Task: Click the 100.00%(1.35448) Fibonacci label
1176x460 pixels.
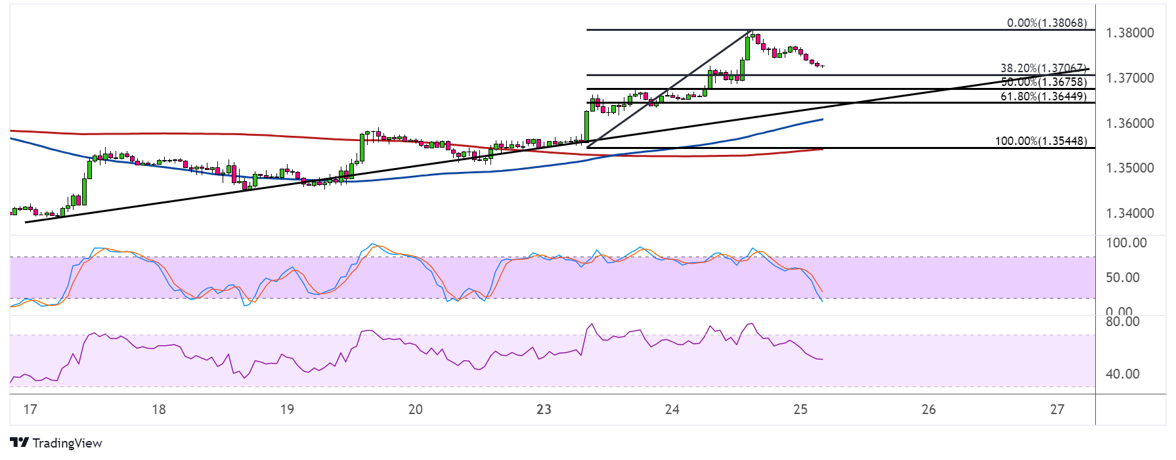Action: 1041,141
